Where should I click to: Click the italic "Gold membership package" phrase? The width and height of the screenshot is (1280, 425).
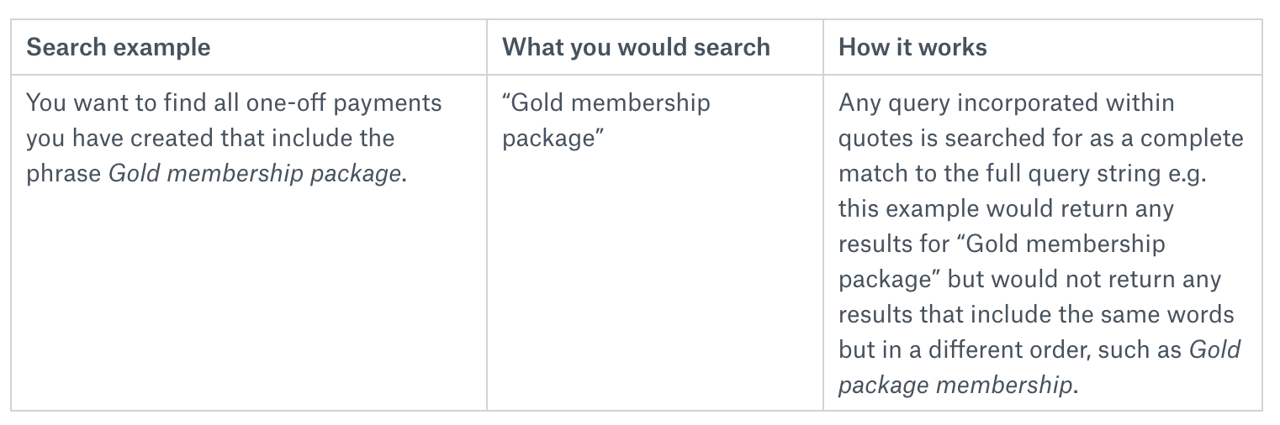(255, 174)
